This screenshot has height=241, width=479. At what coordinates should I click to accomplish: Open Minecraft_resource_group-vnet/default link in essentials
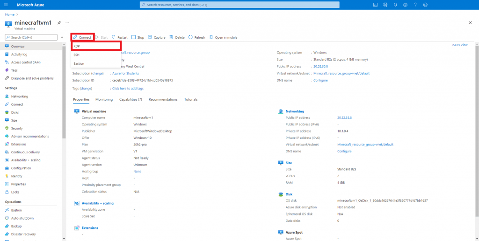tap(341, 73)
